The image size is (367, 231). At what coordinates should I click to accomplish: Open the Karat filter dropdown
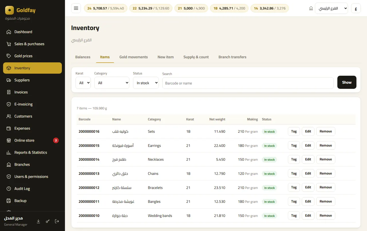[x=83, y=83]
